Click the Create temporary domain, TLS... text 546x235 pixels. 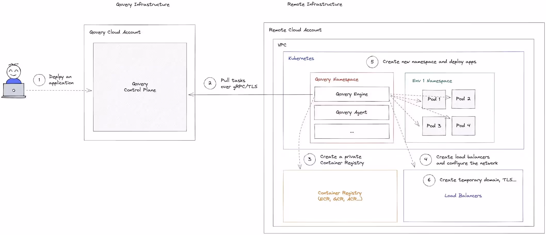tap(478, 180)
